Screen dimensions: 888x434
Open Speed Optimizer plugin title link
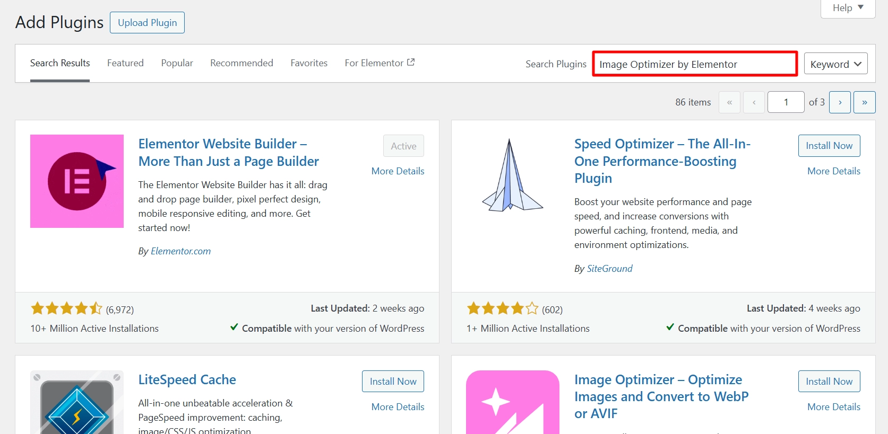tap(662, 161)
